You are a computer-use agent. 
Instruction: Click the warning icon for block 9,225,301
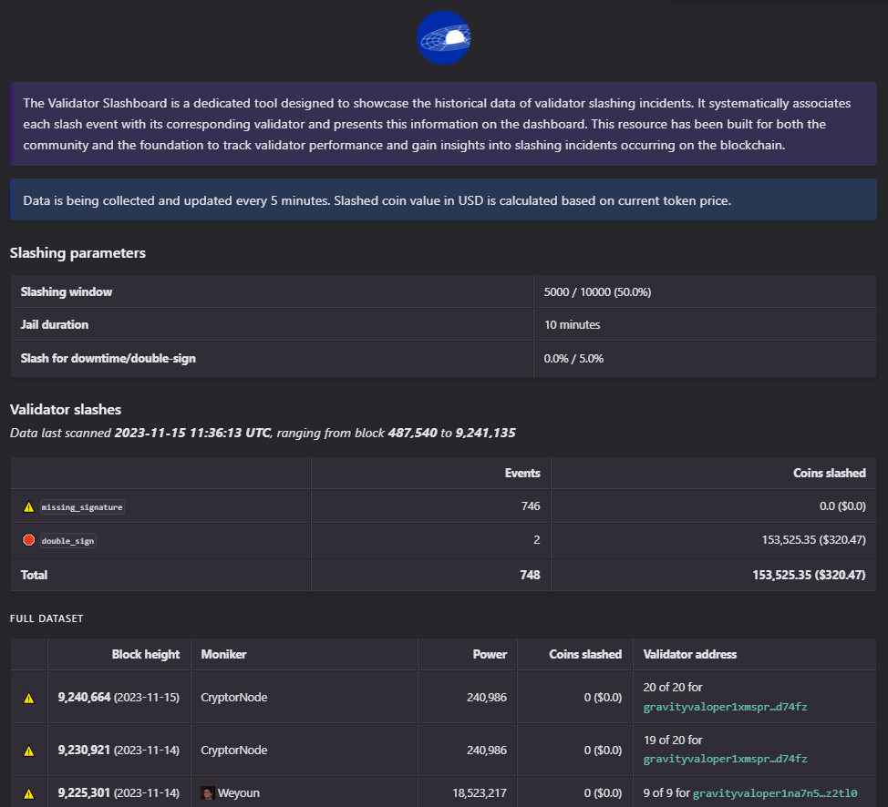[28, 794]
